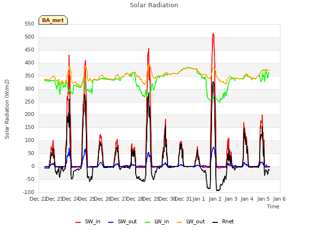This screenshot has width=309, height=231.
Task: Click the 50 y-axis label
Action: point(31,153)
